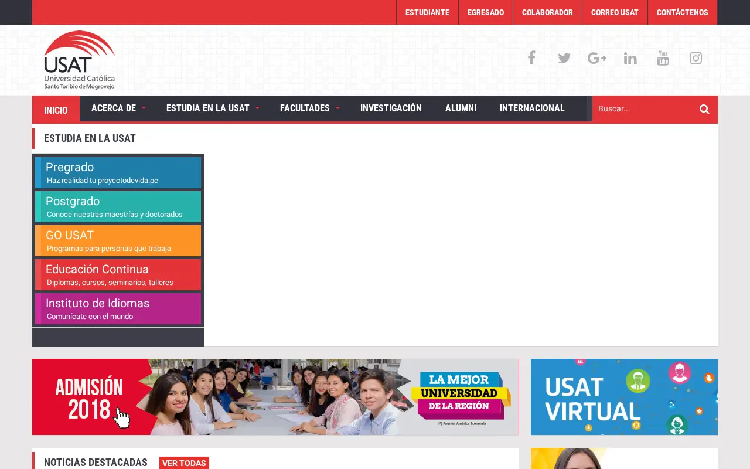Open the INVESTIGACIÓN menu item
The width and height of the screenshot is (750, 469).
[391, 108]
